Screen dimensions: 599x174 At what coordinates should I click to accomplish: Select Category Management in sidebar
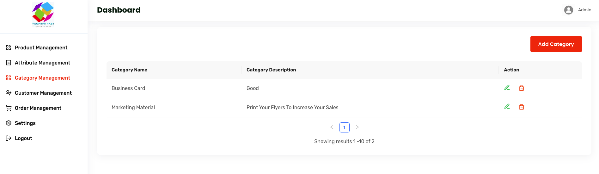(42, 78)
